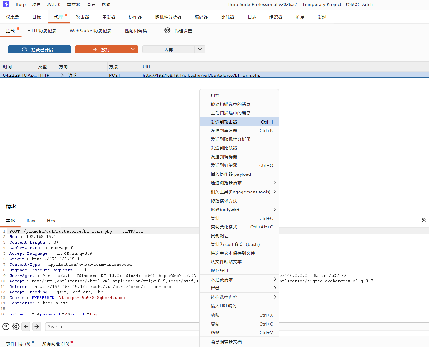Open the 查看 menu
This screenshot has width=429, height=347.
[91, 4]
